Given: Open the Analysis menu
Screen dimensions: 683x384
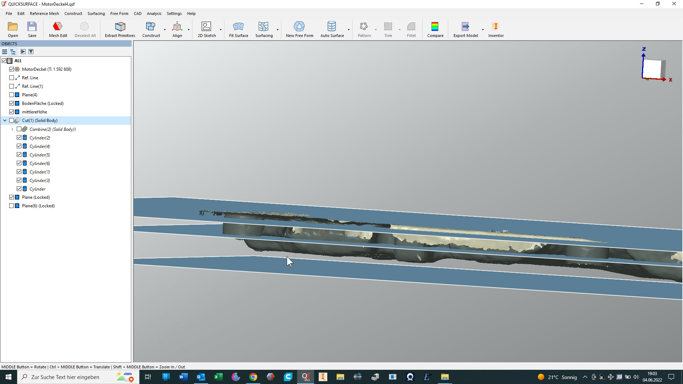Looking at the screenshot, I should coord(154,14).
